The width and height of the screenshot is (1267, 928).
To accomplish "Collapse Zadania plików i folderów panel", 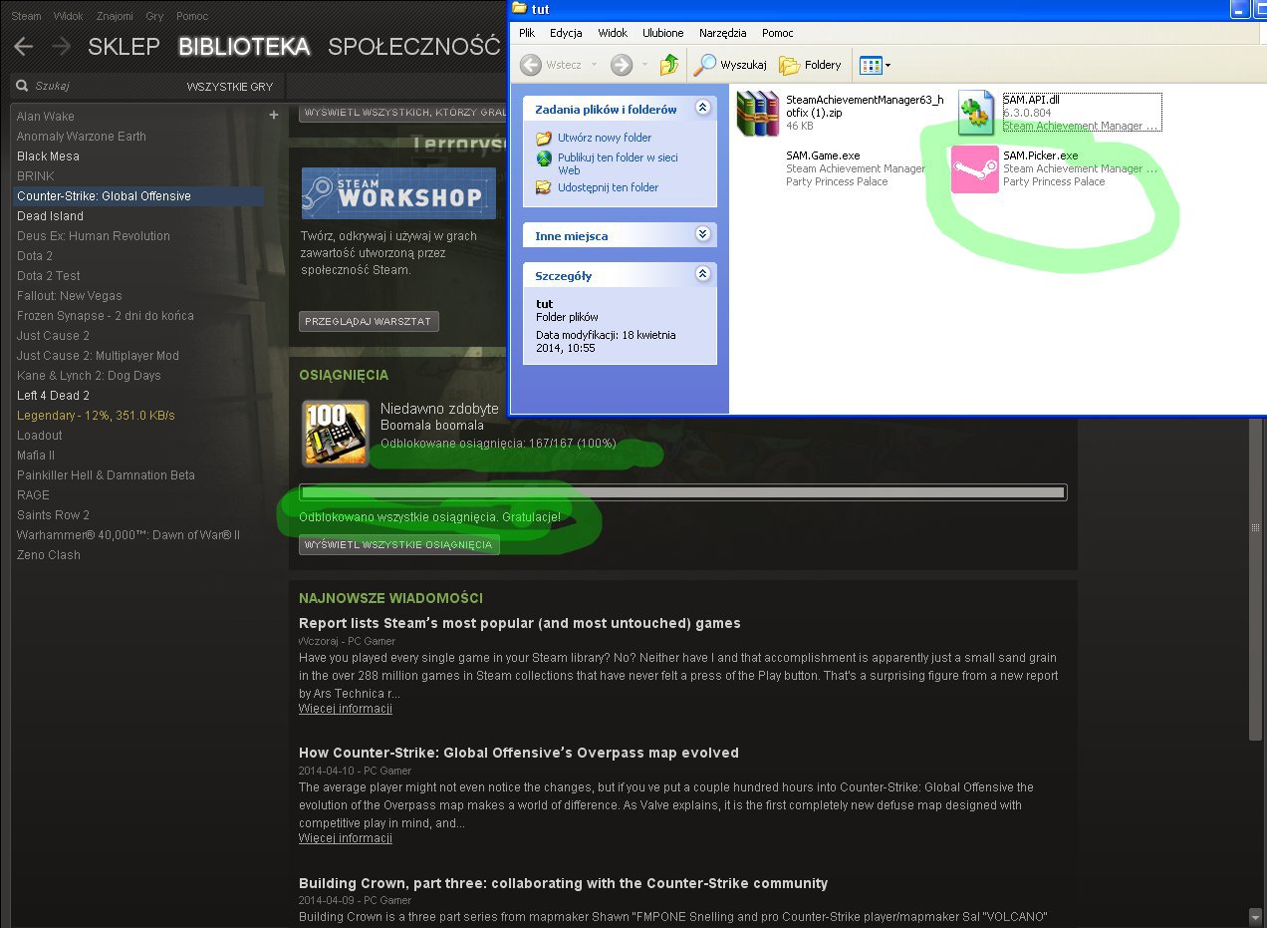I will pos(702,108).
